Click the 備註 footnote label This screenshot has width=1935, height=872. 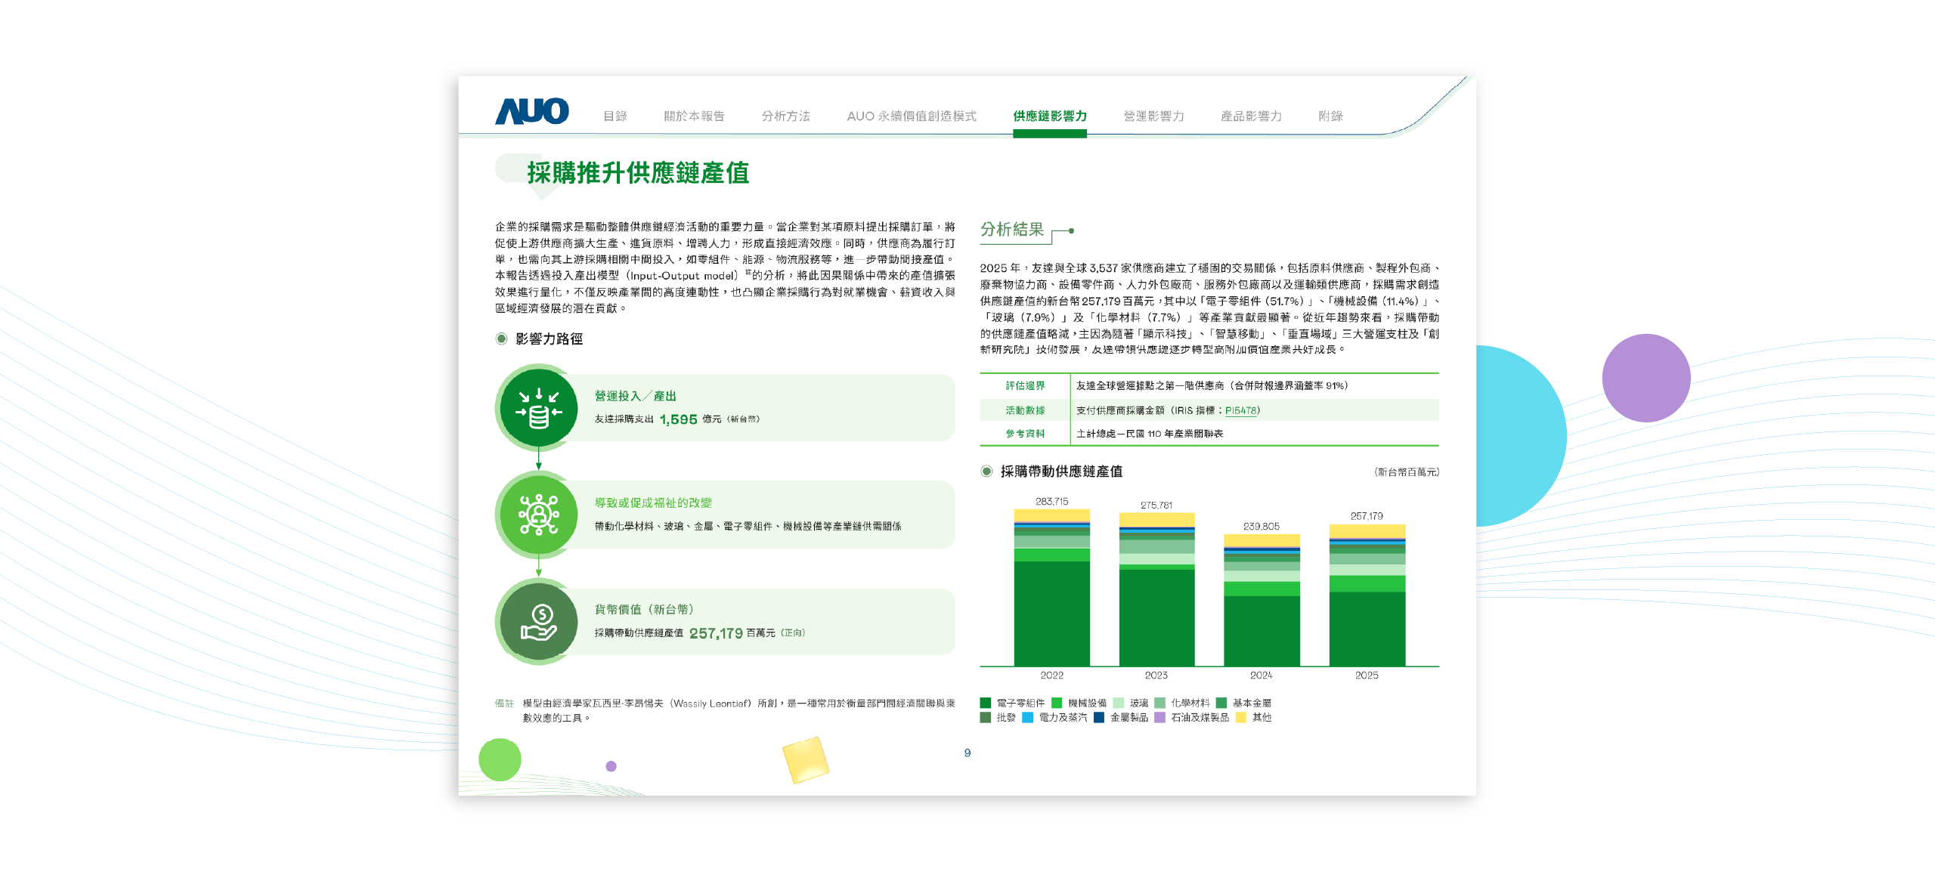(504, 703)
